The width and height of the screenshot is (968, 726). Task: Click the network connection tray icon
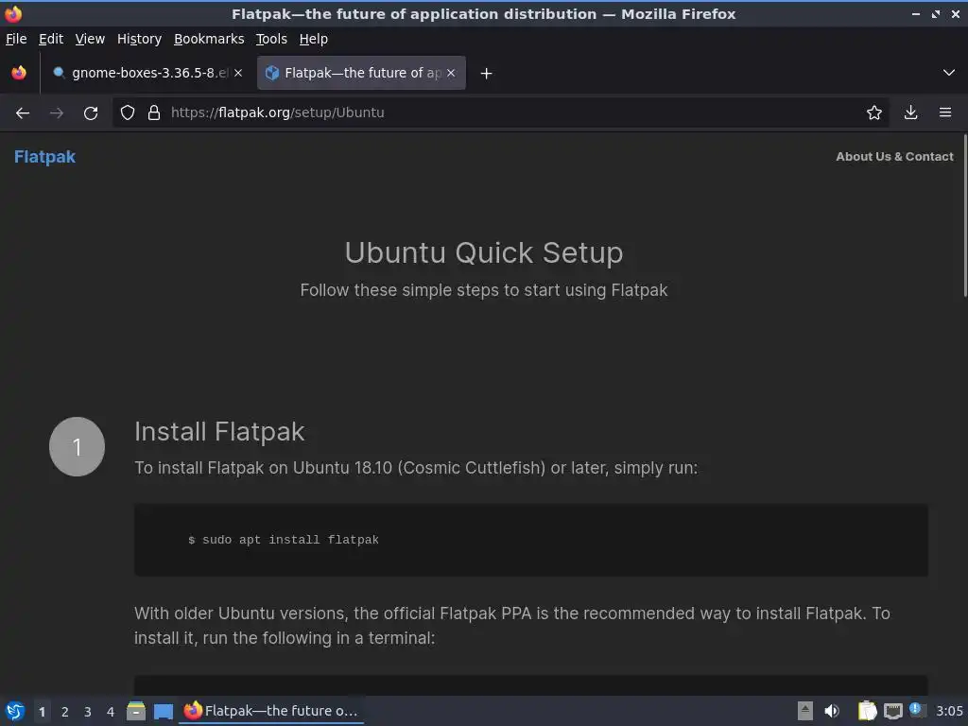coord(892,712)
